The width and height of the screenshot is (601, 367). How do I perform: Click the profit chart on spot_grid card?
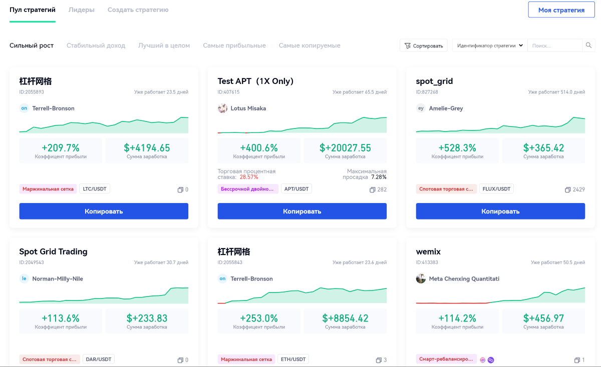tap(500, 125)
